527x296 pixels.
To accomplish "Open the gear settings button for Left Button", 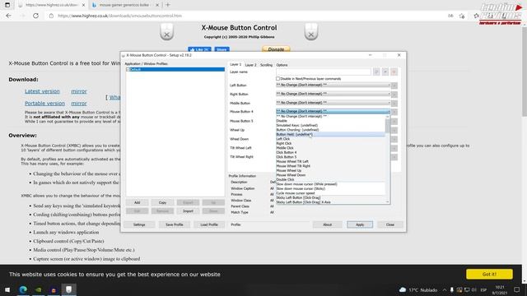I will [394, 86].
